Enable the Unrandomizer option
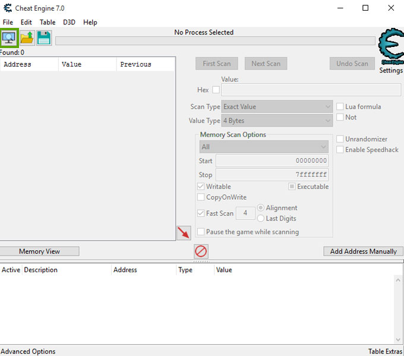404x356 pixels. click(340, 139)
